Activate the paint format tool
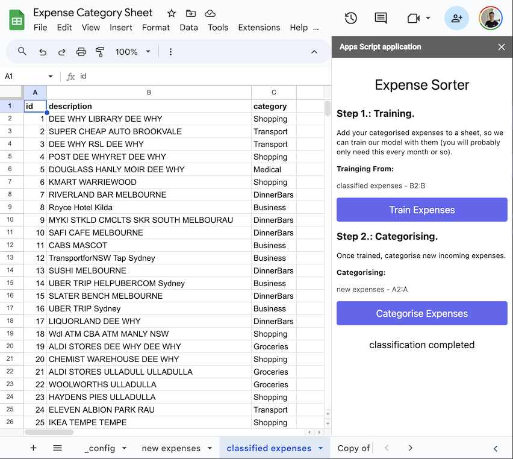Image resolution: width=513 pixels, height=459 pixels. [100, 52]
